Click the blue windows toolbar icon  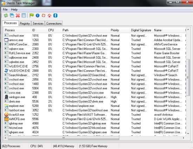[x=12, y=15]
